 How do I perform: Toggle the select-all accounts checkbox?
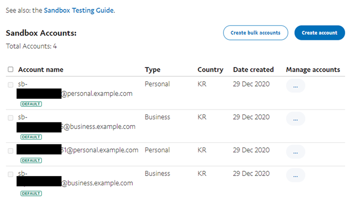10,70
